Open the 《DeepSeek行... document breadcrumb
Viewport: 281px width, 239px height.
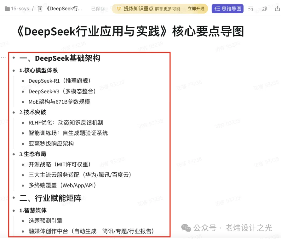click(64, 8)
